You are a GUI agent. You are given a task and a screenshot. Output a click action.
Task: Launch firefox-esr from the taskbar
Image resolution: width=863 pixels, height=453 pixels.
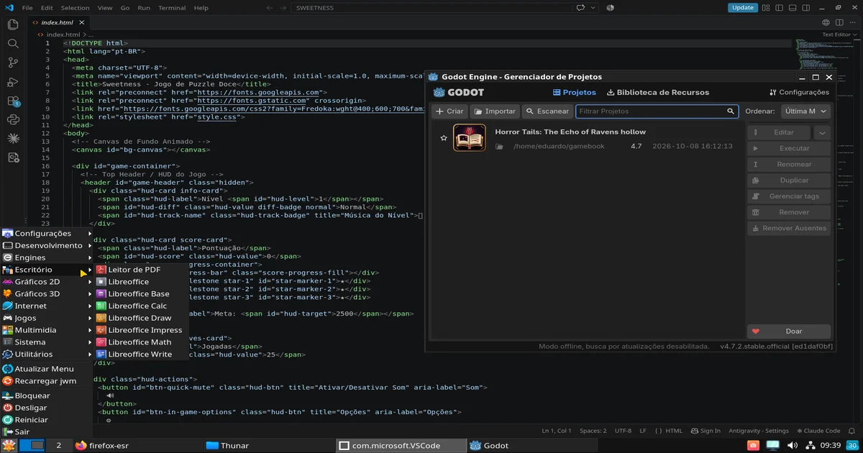click(101, 446)
